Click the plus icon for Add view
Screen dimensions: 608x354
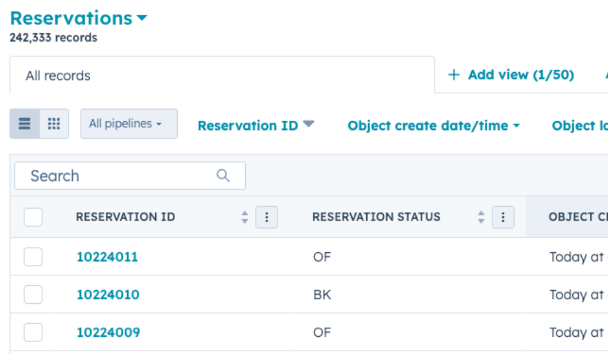click(453, 75)
